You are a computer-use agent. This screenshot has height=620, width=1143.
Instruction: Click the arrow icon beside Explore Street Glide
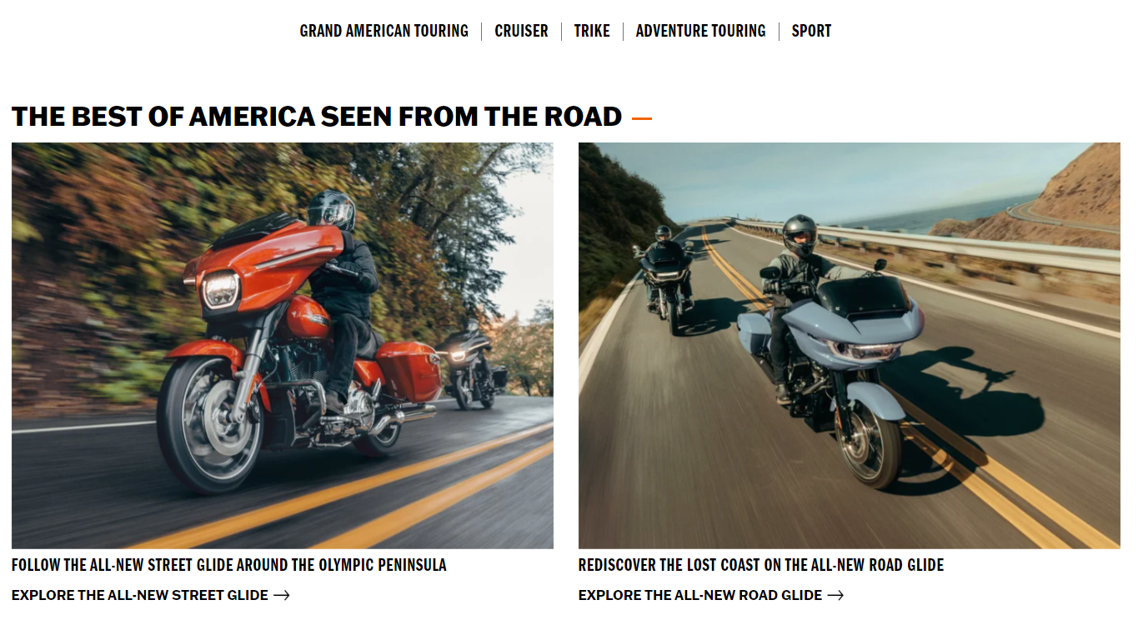click(x=282, y=595)
